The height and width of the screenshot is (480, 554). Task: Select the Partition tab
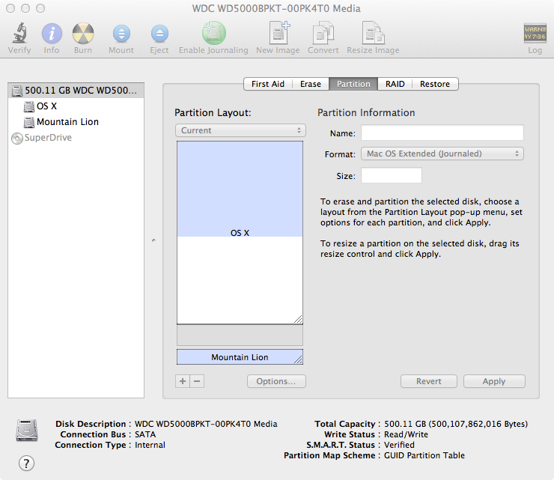353,84
